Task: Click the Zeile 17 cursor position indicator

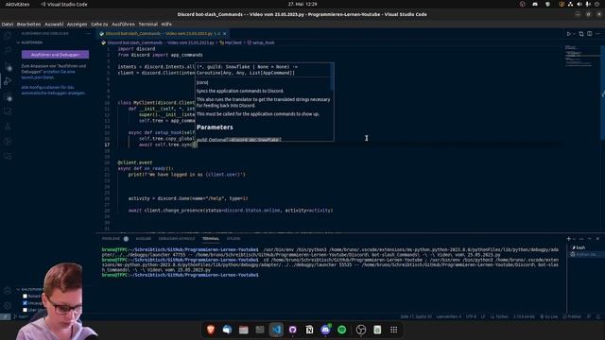Action: [x=416, y=317]
